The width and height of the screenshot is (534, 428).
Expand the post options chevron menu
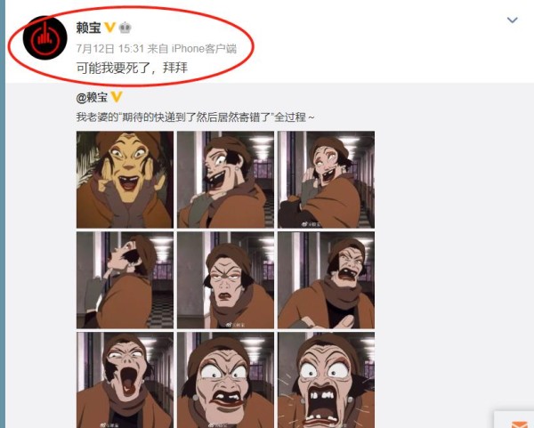pyautogui.click(x=513, y=20)
